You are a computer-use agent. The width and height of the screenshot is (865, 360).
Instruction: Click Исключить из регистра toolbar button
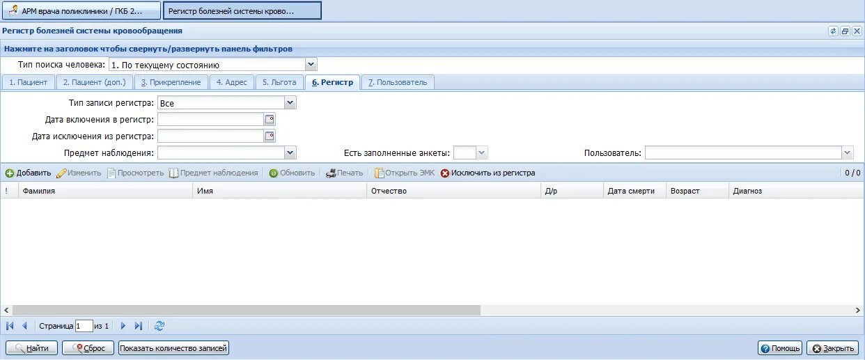click(x=488, y=173)
